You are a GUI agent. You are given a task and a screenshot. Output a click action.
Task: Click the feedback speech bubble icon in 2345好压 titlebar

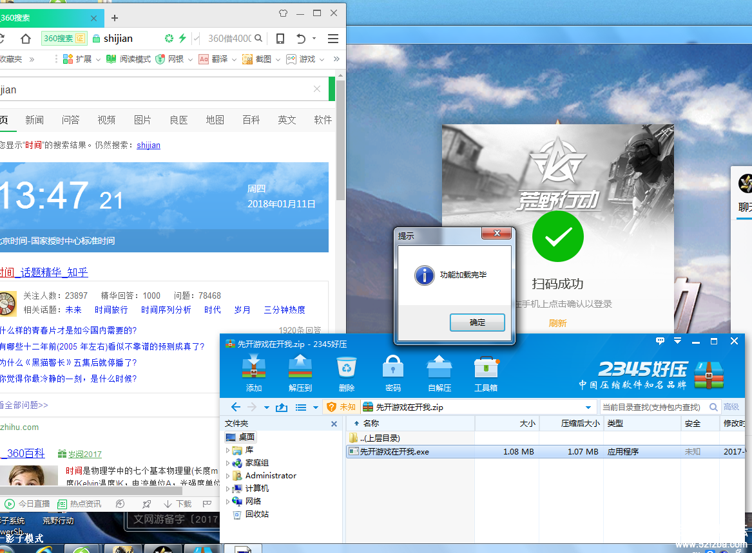[660, 341]
